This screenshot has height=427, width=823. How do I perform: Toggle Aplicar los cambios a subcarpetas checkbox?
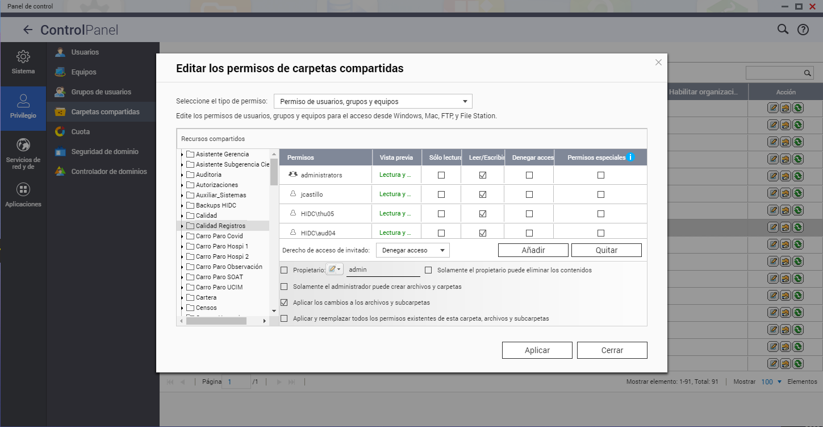(285, 302)
